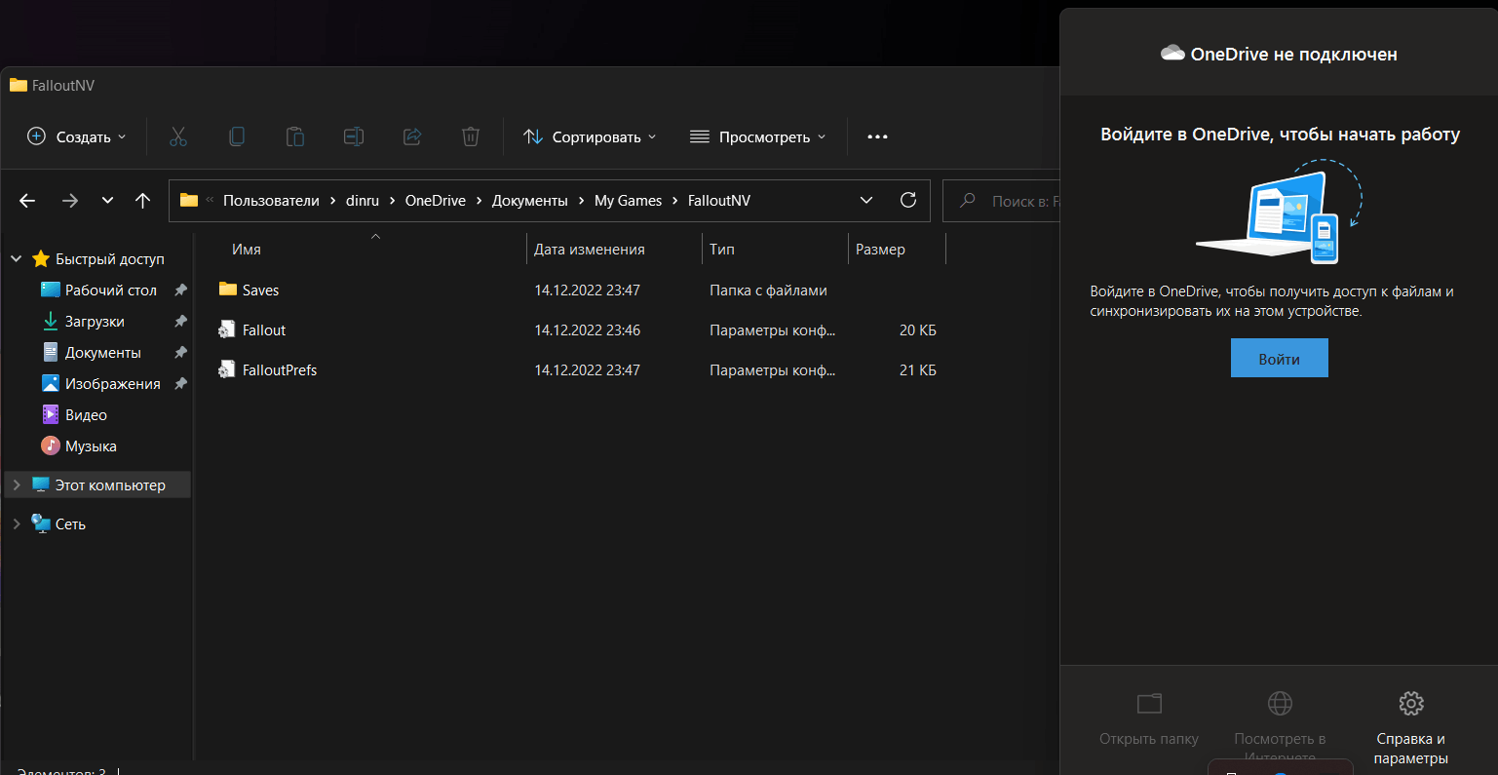The image size is (1498, 775).
Task: Click 'OneDrive' in the breadcrumb path
Action: tap(436, 201)
